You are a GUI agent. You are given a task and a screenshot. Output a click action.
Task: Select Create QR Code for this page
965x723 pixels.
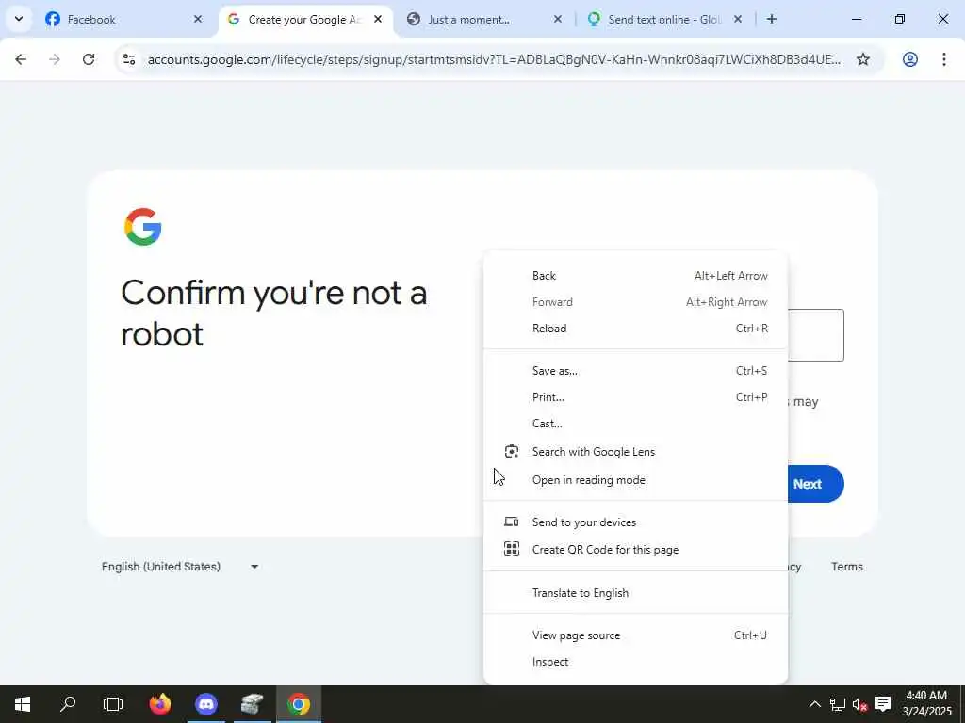coord(635,550)
